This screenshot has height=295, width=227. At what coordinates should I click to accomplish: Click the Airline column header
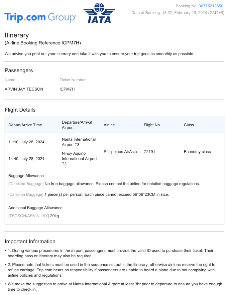pyautogui.click(x=109, y=125)
